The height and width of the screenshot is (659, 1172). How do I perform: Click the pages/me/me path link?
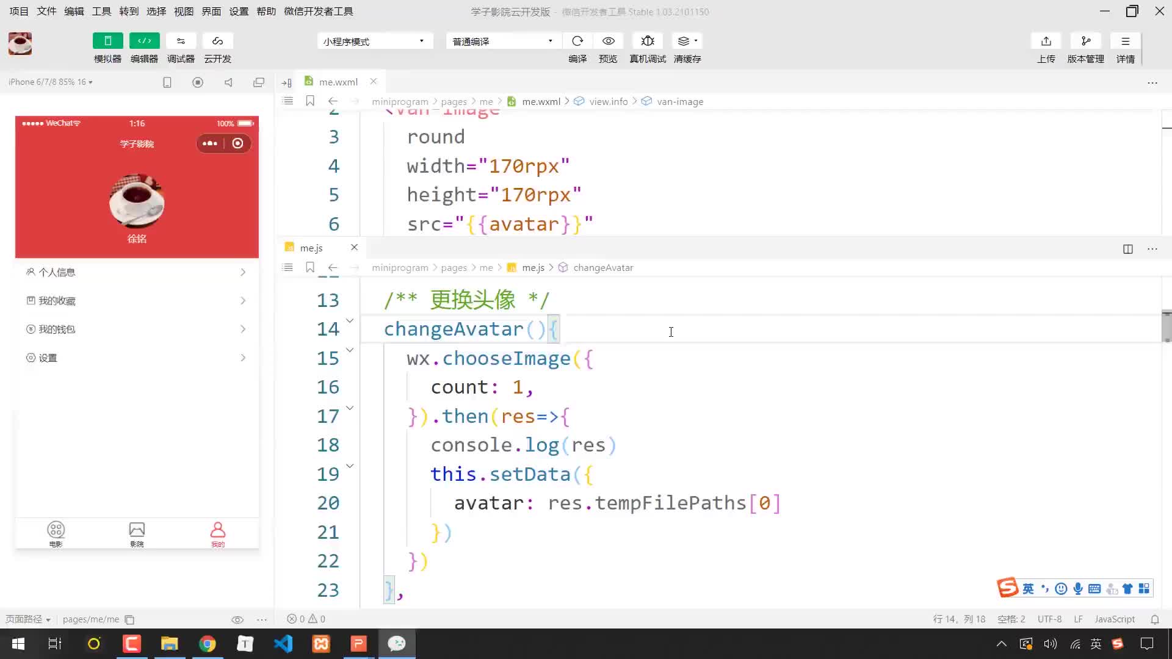coord(91,619)
